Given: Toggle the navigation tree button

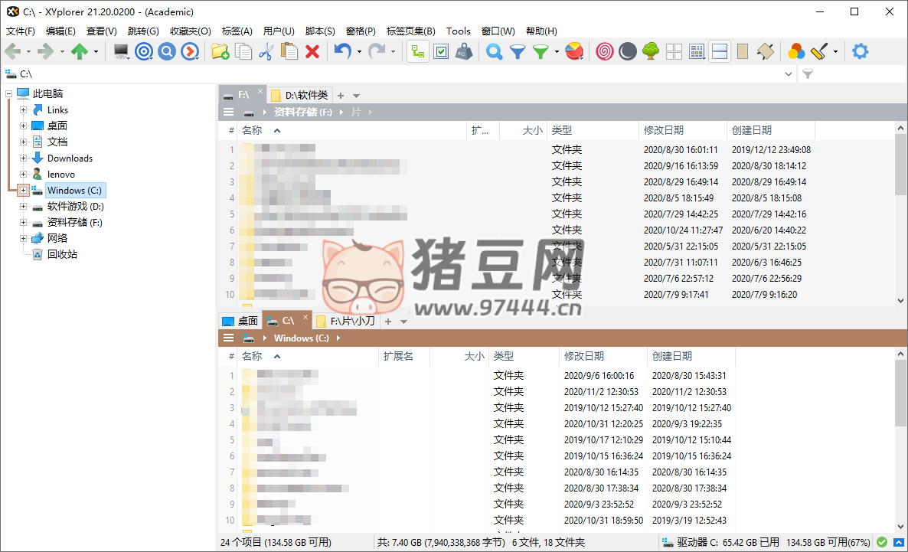Looking at the screenshot, I should click(417, 51).
